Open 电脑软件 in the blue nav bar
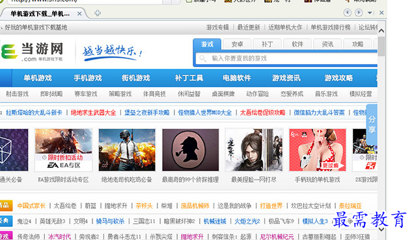 [237, 78]
